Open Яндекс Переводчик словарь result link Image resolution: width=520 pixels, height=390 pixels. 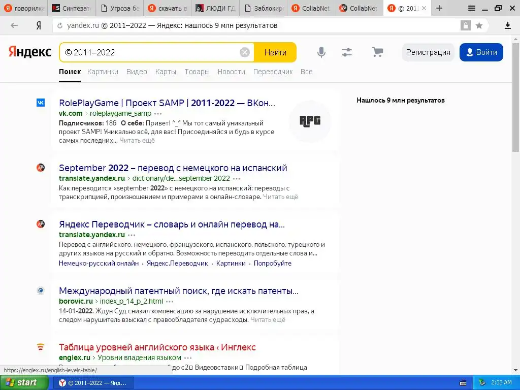coord(172,224)
